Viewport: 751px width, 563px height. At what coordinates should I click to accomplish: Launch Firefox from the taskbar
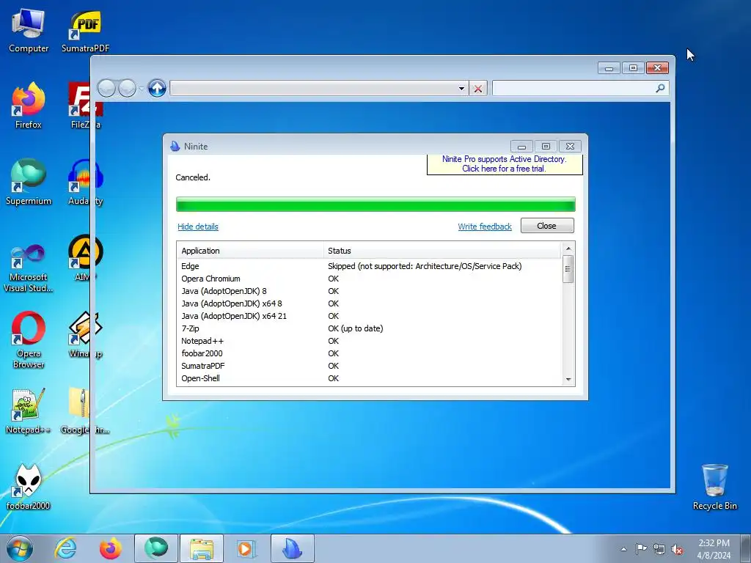(x=111, y=548)
